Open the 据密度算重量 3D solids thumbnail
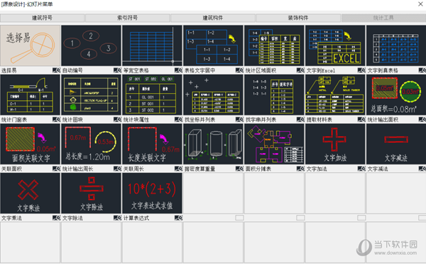 point(213,144)
